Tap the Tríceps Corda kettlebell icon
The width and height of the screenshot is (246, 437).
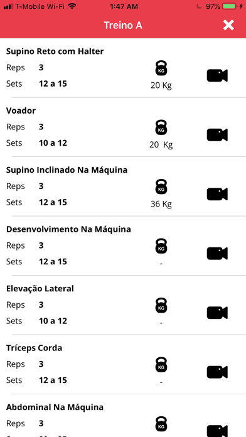click(x=161, y=365)
